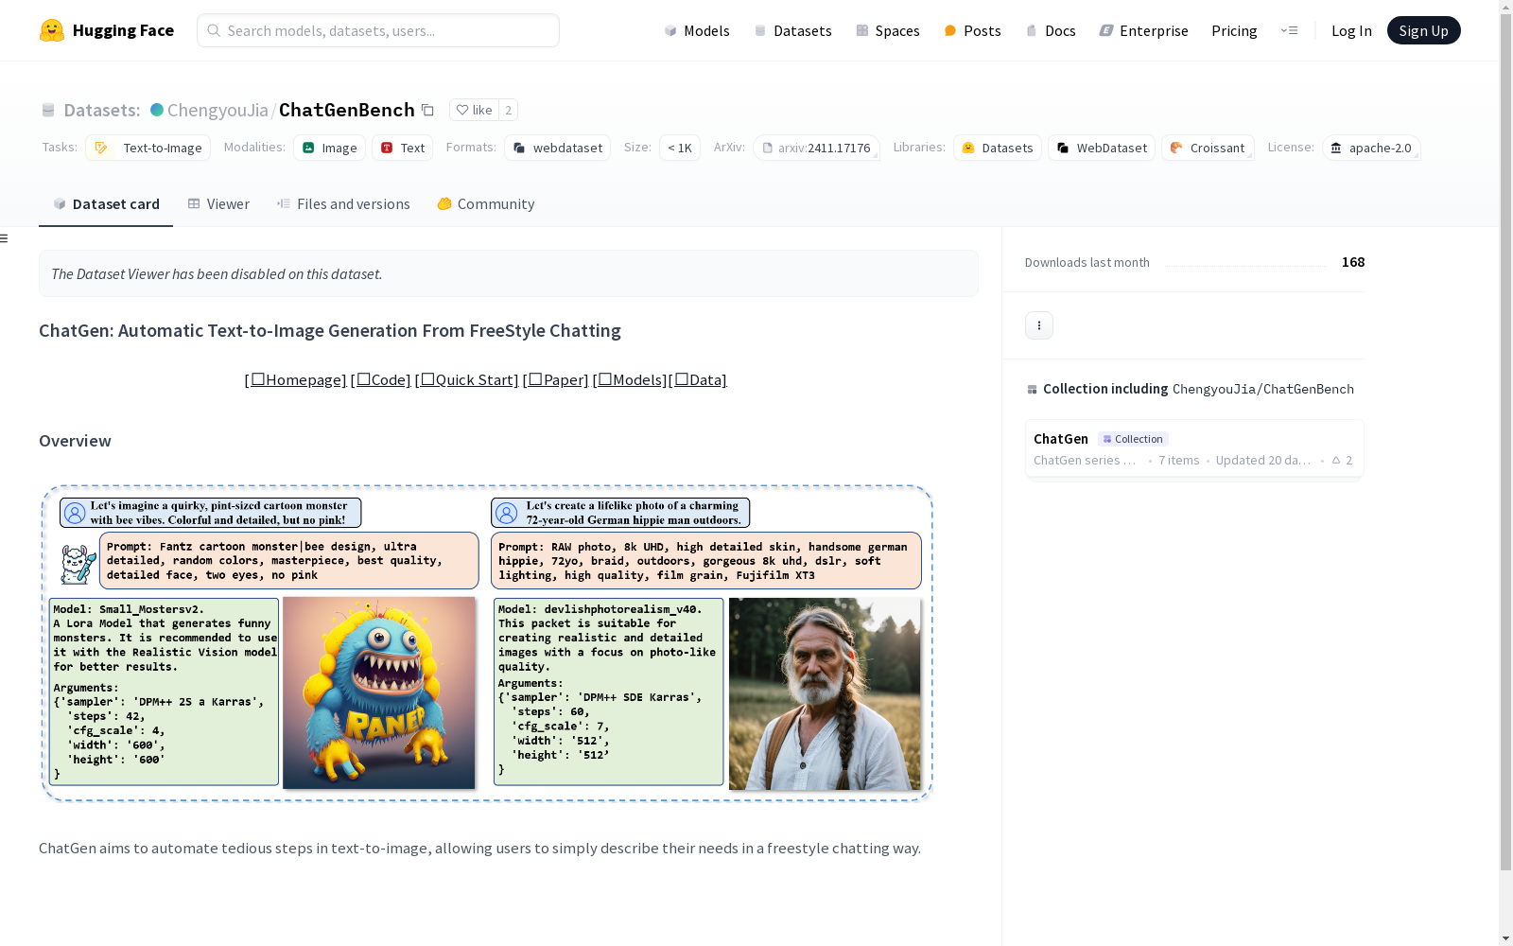
Task: Open the arxiv:2411.17176 tag
Action: (x=816, y=148)
